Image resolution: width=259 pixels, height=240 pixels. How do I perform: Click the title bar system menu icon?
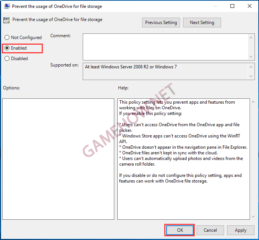tap(7, 6)
